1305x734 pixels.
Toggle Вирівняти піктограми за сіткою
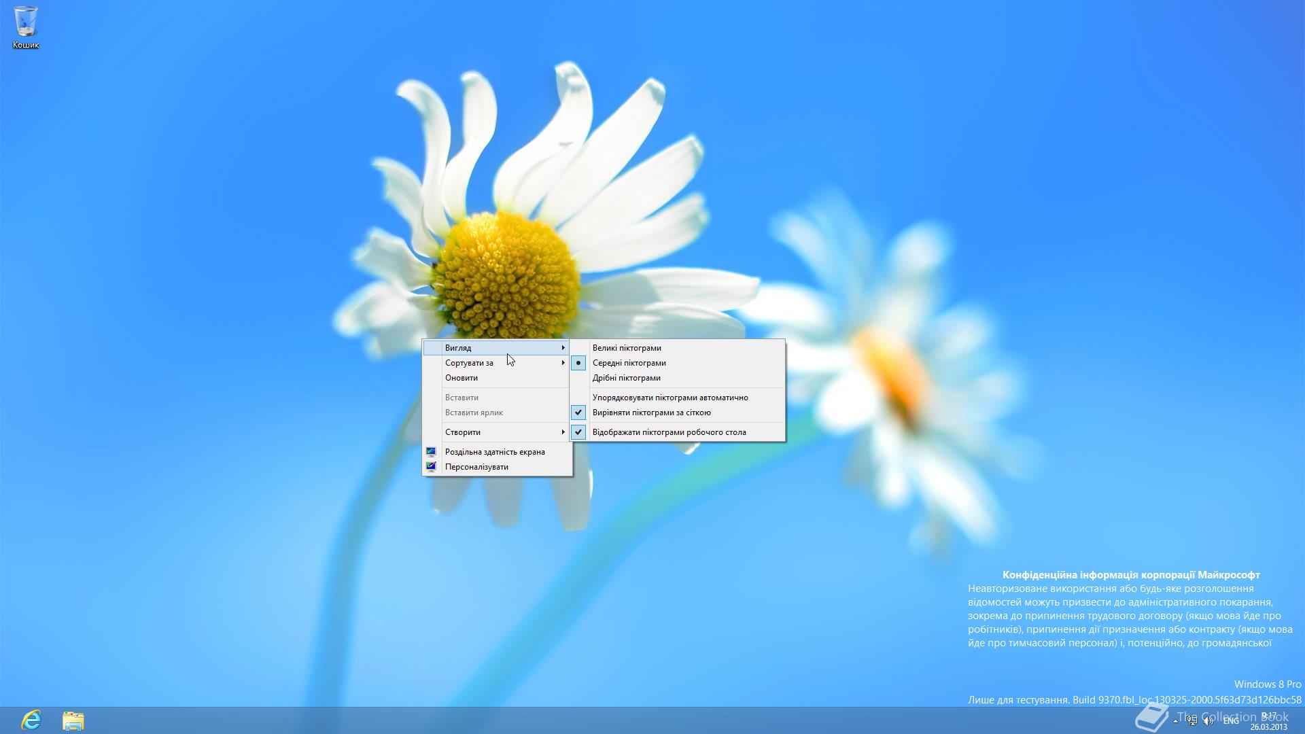677,412
